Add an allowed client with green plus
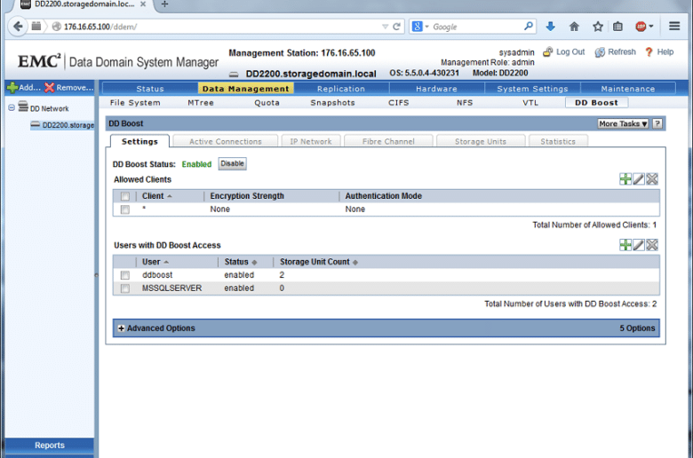 [x=625, y=179]
